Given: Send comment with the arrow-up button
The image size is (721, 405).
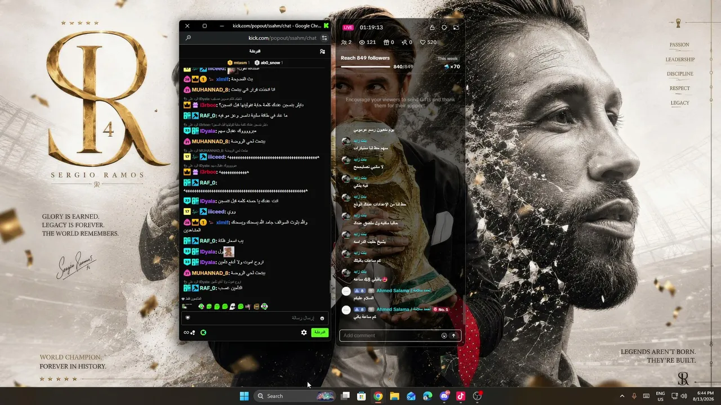Looking at the screenshot, I should point(453,336).
